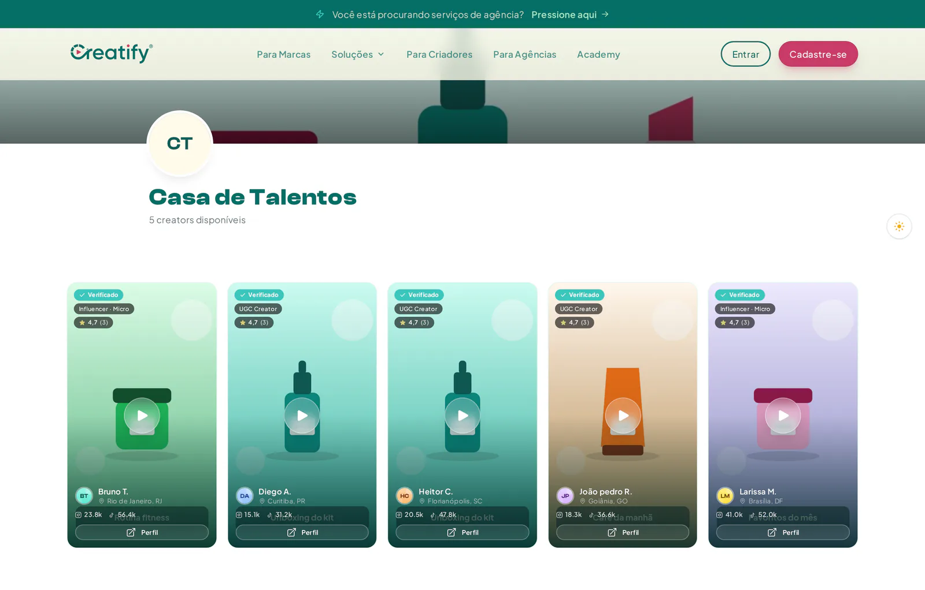Image resolution: width=925 pixels, height=590 pixels.
Task: Click the 4,7 rating on Diego A.'s card
Action: [254, 323]
